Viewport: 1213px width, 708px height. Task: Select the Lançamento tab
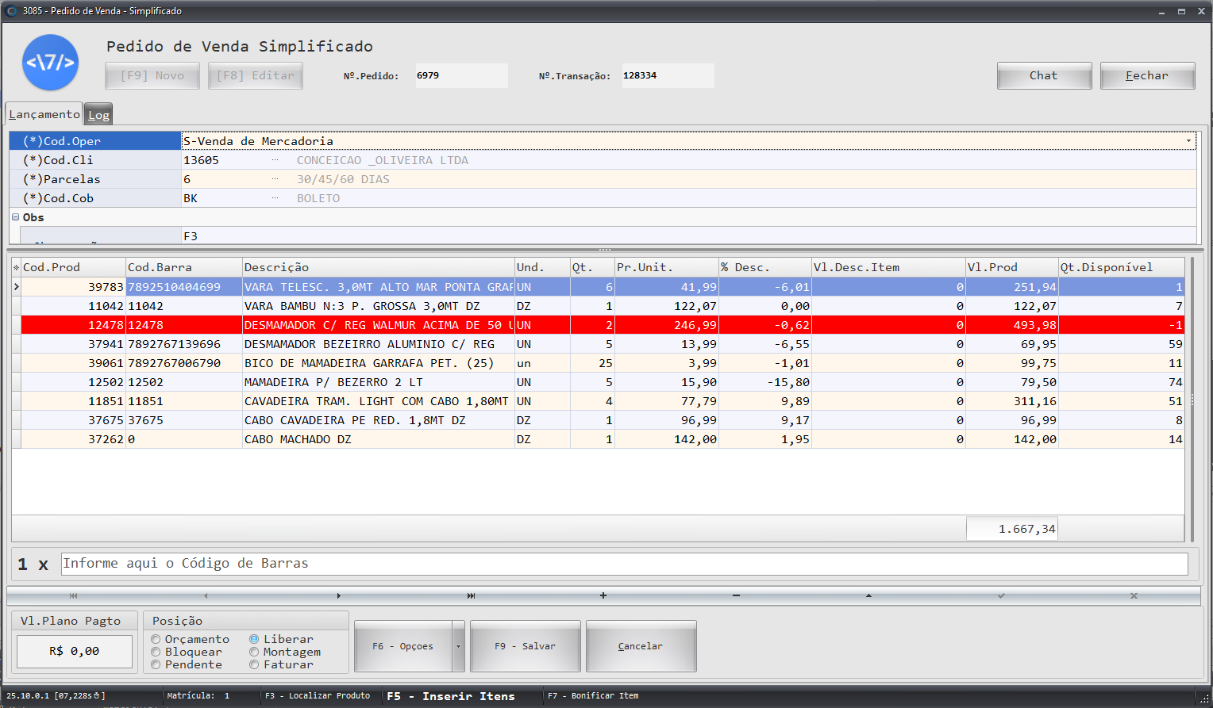pyautogui.click(x=44, y=114)
